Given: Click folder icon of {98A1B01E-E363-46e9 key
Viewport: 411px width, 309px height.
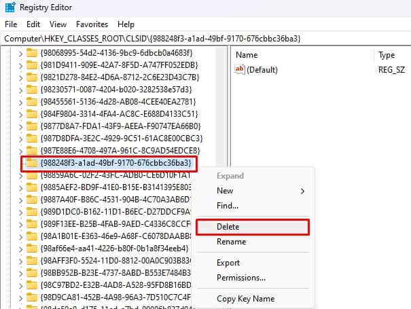Looking at the screenshot, I should click(x=32, y=236).
